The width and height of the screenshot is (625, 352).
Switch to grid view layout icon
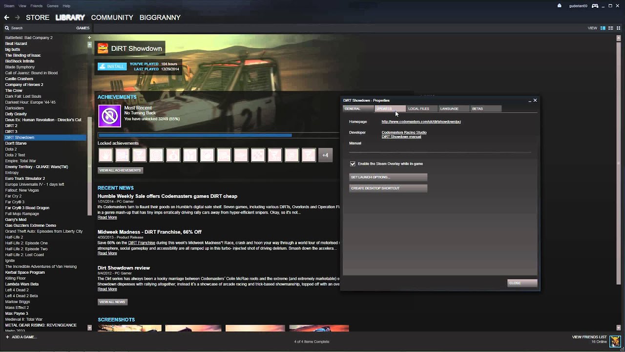pos(619,28)
